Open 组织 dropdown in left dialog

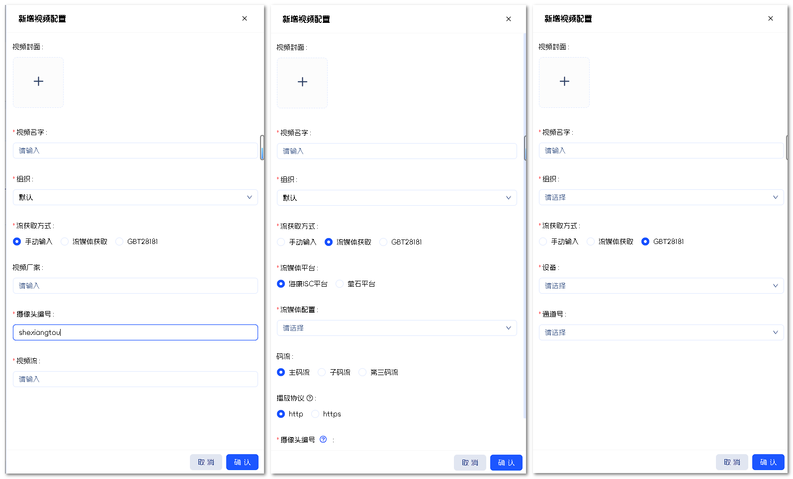click(x=135, y=197)
